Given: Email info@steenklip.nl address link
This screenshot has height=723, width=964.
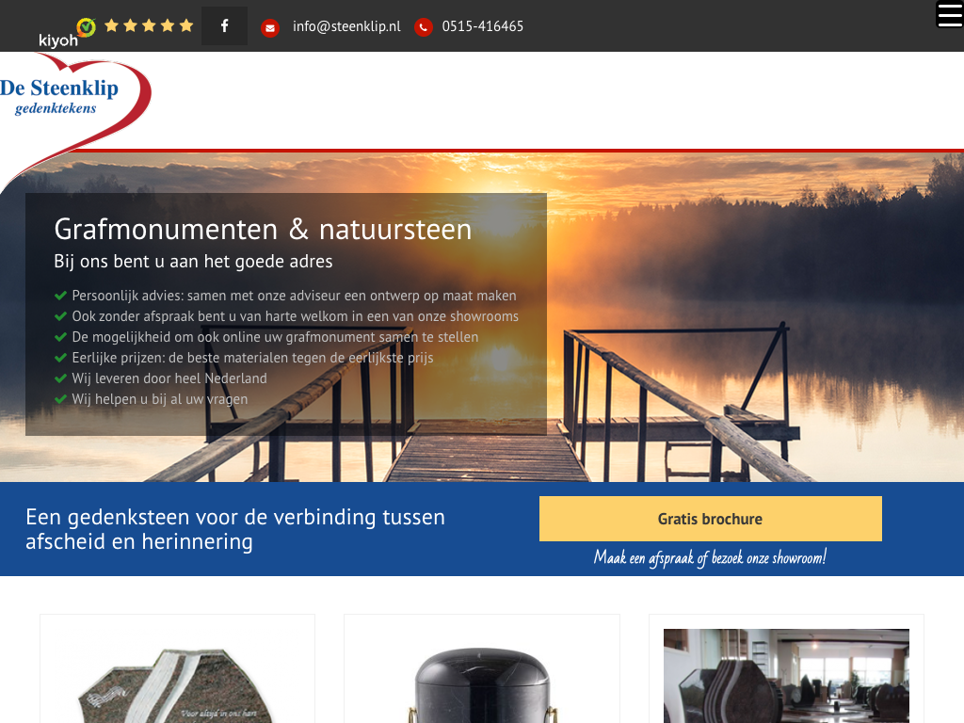Looking at the screenshot, I should 346,26.
